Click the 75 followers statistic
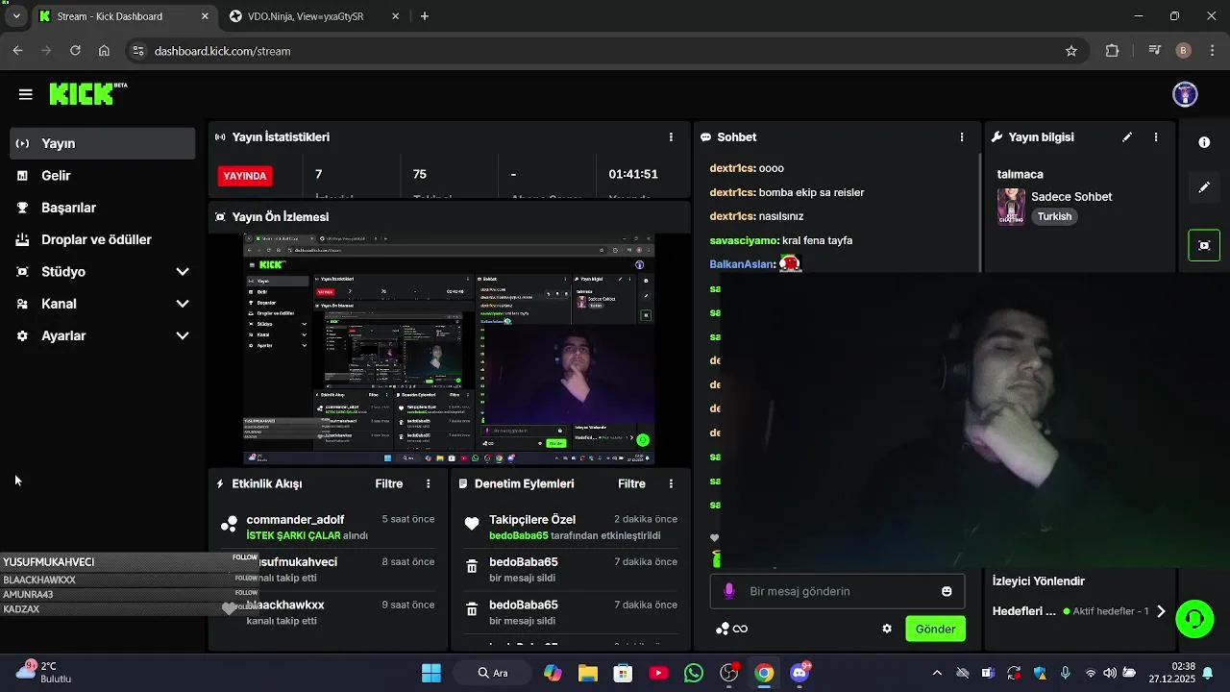This screenshot has height=692, width=1230. [419, 174]
